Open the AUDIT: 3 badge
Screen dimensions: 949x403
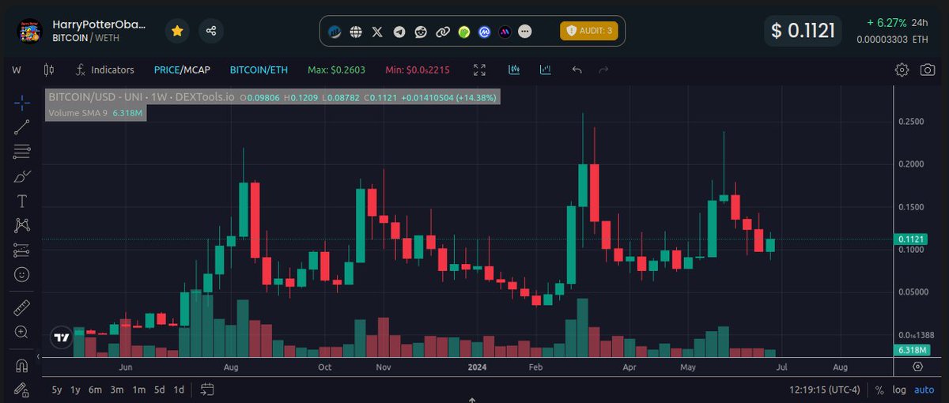pyautogui.click(x=589, y=31)
